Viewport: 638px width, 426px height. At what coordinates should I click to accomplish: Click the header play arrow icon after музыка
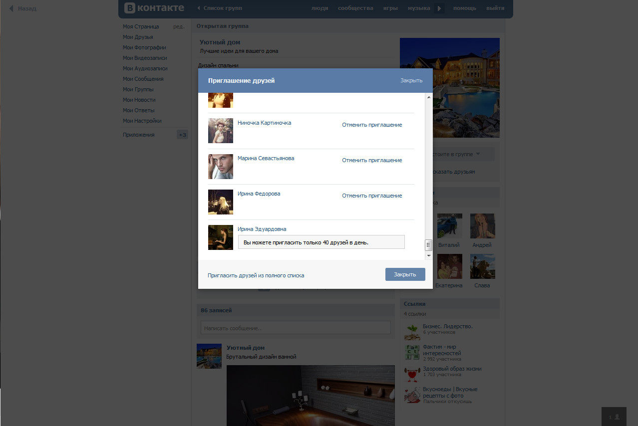pyautogui.click(x=439, y=8)
